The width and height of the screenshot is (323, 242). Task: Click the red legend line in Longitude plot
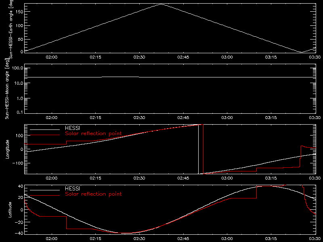45,135
